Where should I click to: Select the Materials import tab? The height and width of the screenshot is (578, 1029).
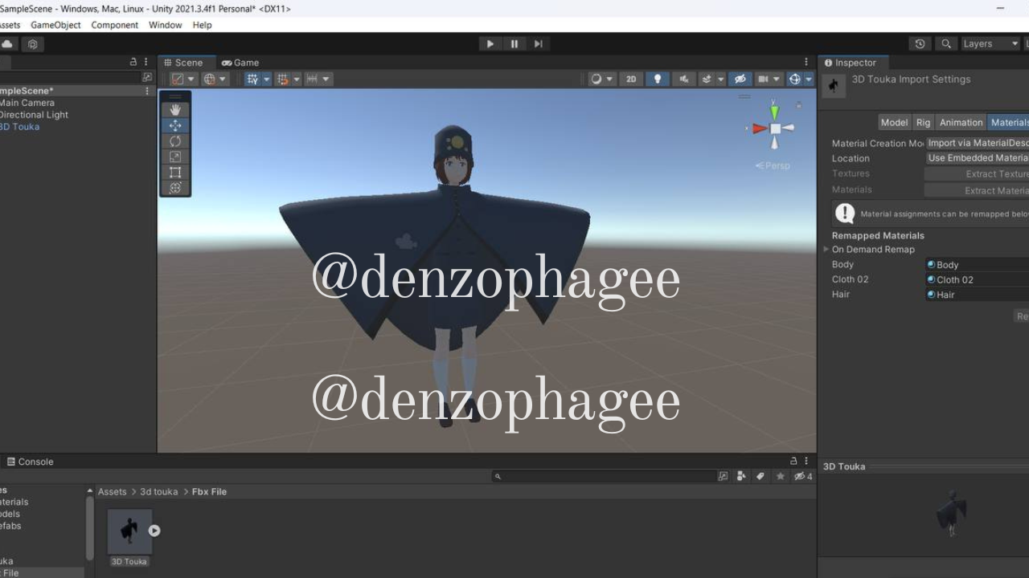coord(1008,122)
